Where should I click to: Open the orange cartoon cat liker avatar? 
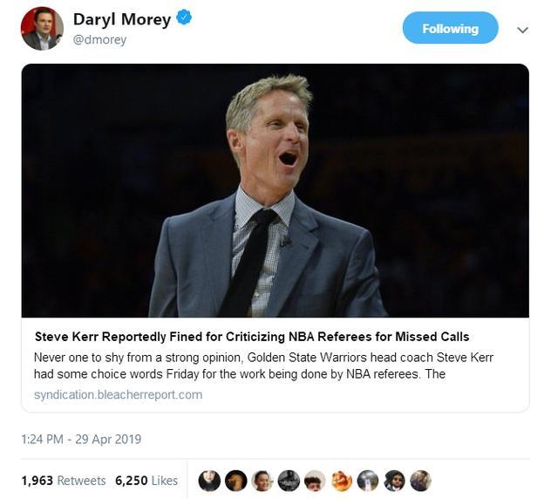[342, 481]
